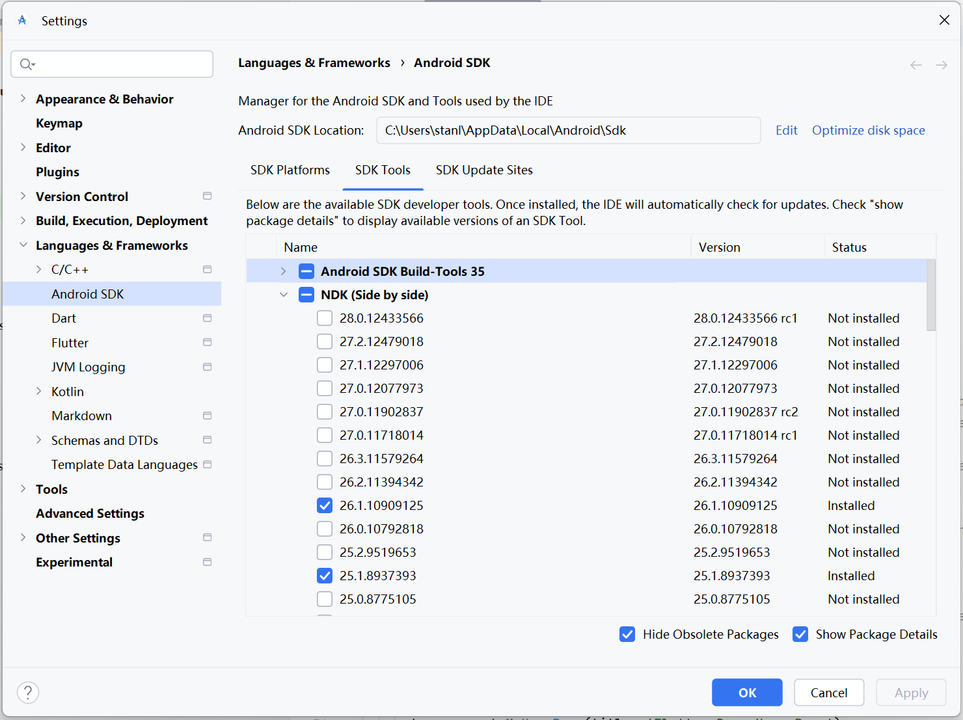
Task: Uncheck installed NDK 26.1.10909125
Action: tap(325, 505)
